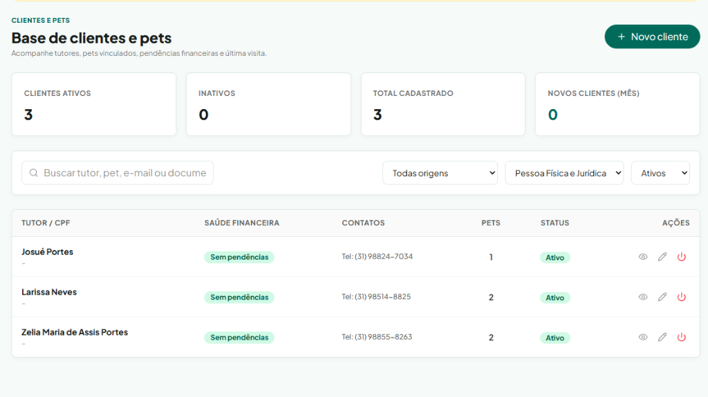708x397 pixels.
Task: Click the STATUS column header
Action: [555, 223]
